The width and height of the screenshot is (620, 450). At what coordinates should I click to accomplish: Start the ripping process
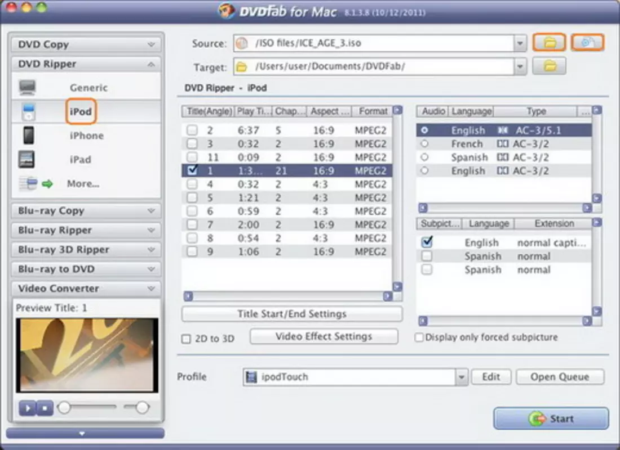[551, 418]
